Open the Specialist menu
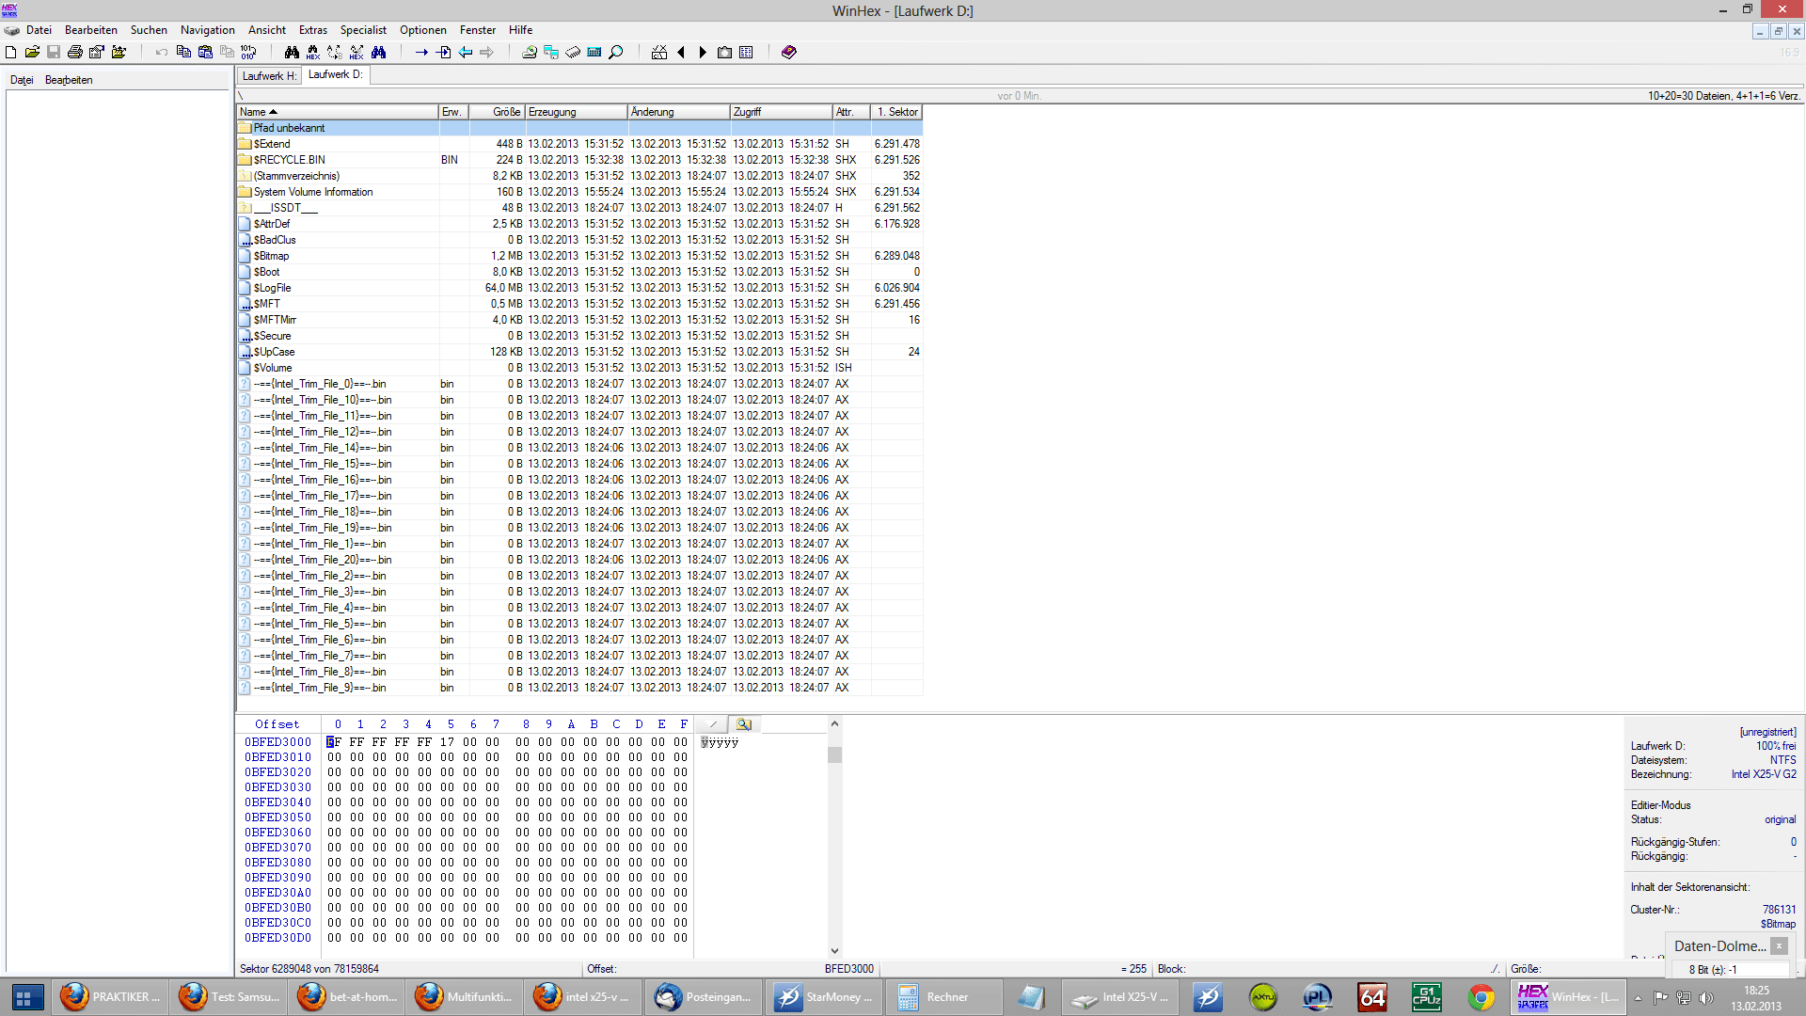The height and width of the screenshot is (1016, 1806). coord(363,30)
